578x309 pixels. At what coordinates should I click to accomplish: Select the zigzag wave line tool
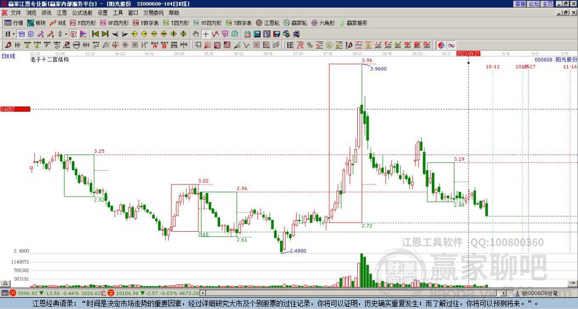[246, 45]
